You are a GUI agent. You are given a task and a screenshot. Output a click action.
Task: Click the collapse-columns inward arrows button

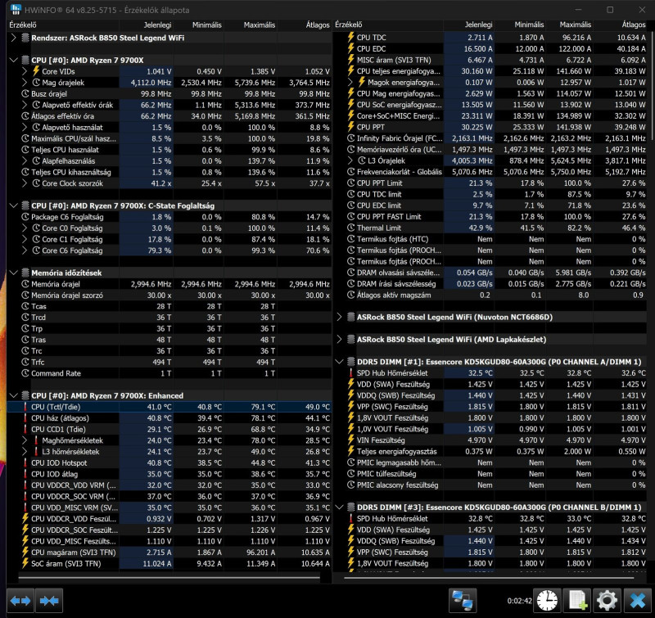click(49, 601)
